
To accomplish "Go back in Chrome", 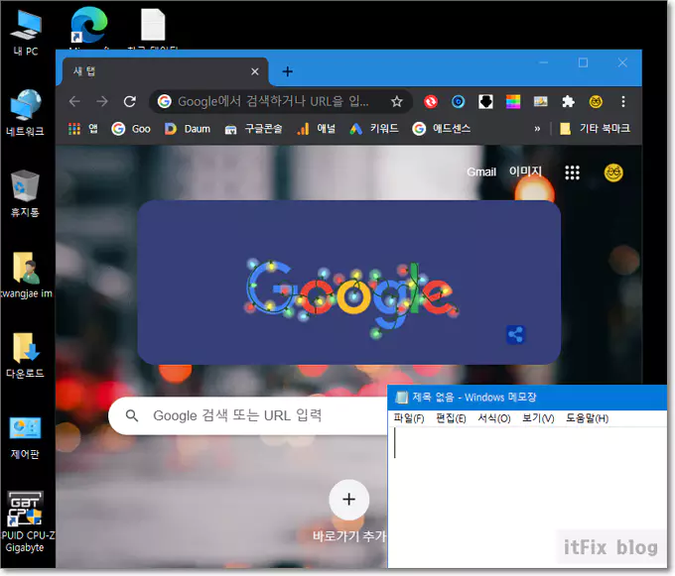I will pos(74,101).
